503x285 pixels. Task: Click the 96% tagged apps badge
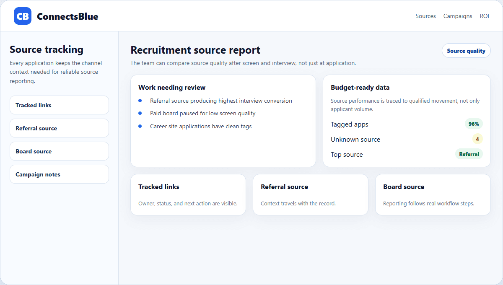click(474, 124)
